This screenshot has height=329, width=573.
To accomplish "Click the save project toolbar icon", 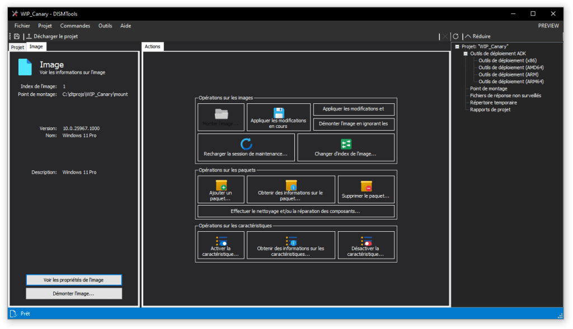I will click(x=17, y=36).
